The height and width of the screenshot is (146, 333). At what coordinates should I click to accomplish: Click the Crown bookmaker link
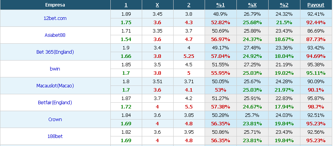tap(55, 120)
